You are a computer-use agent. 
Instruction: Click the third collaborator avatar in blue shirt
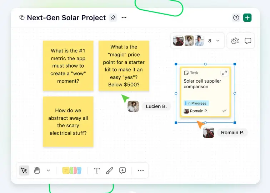pos(199,41)
